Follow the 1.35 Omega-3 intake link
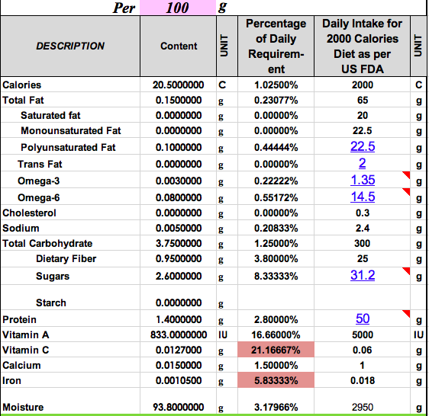The height and width of the screenshot is (416, 429). (x=363, y=180)
